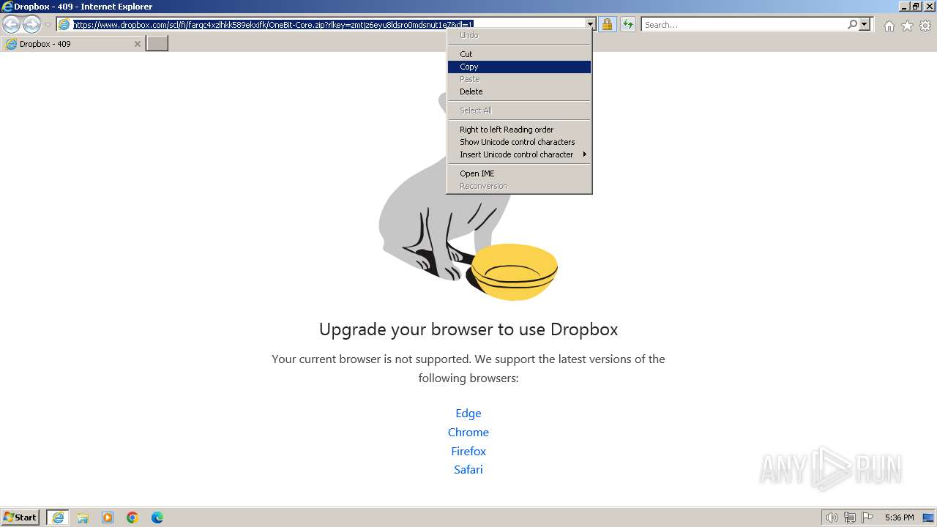
Task: Select Show Unicode control characters
Action: pos(519,142)
